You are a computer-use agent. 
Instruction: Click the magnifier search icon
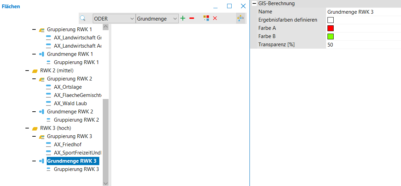82,18
